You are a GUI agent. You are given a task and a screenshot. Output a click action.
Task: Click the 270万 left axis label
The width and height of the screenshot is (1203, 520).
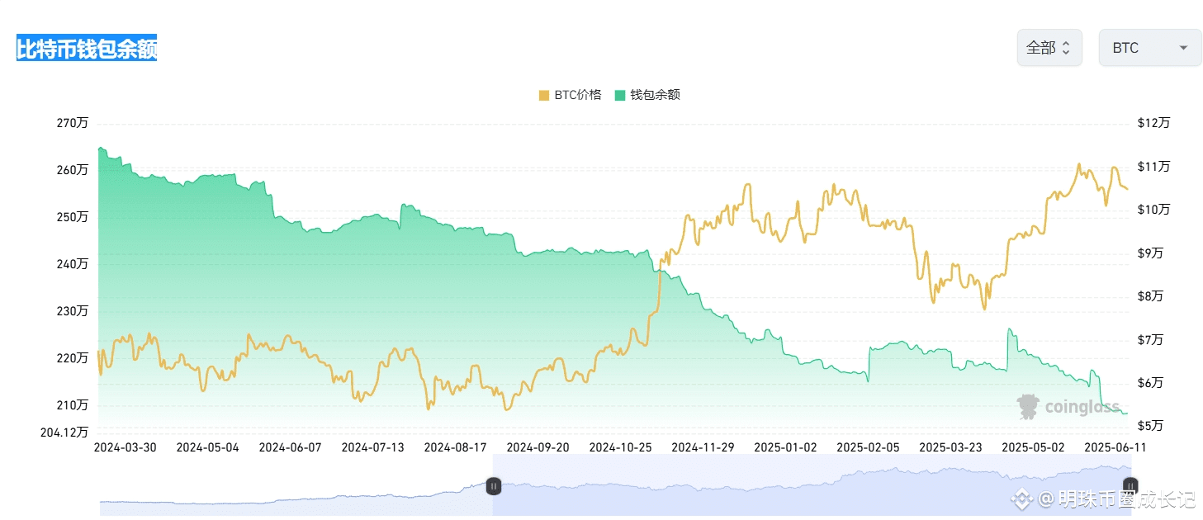pyautogui.click(x=73, y=123)
